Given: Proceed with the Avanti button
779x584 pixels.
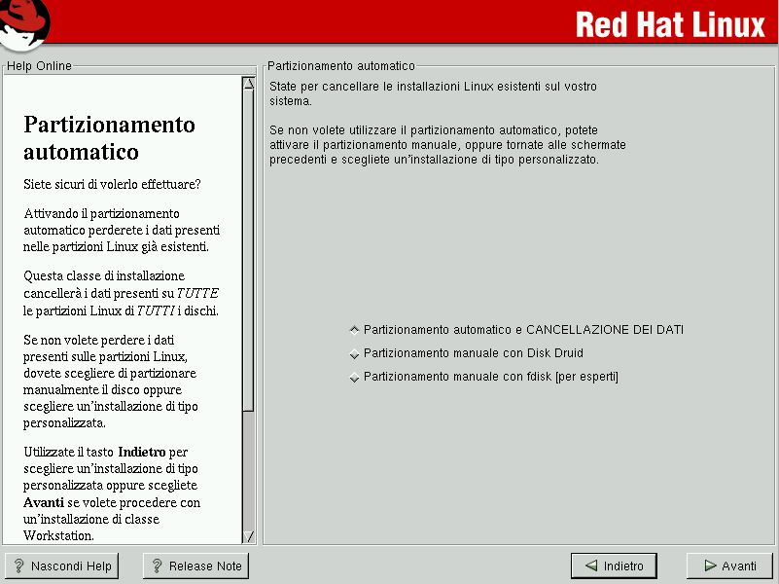Looking at the screenshot, I should (729, 566).
